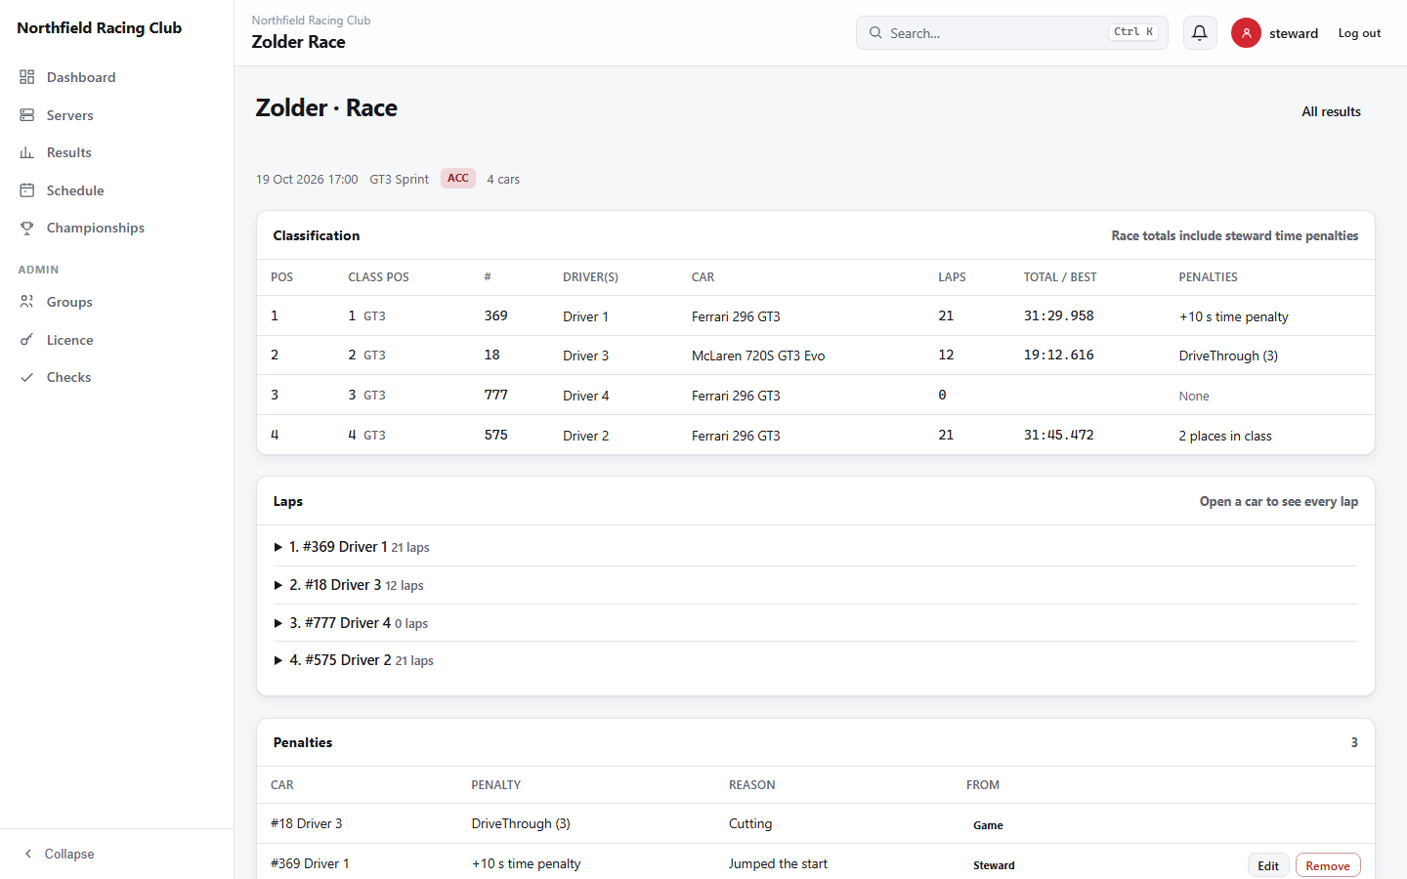This screenshot has width=1407, height=879.
Task: Click the 19:12.616 total time
Action: tap(1059, 355)
